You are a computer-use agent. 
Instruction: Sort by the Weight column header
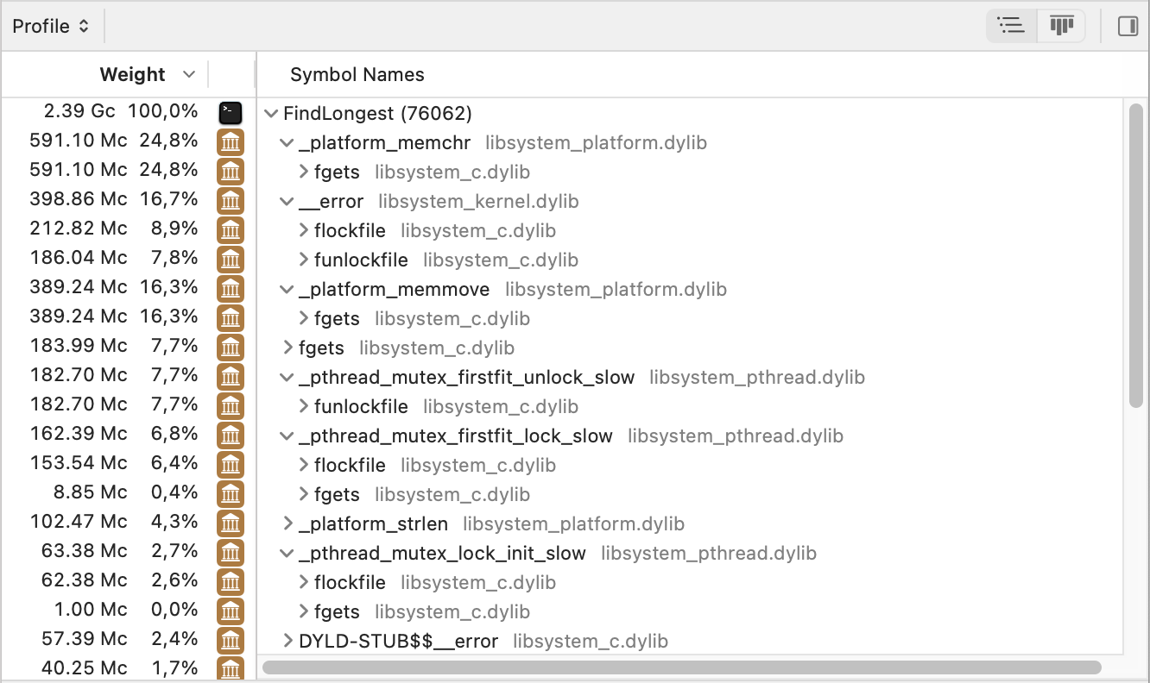(x=133, y=75)
